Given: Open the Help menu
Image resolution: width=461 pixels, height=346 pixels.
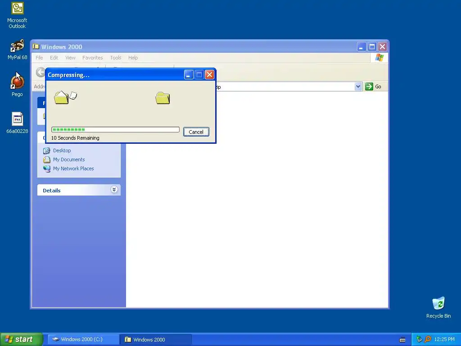Looking at the screenshot, I should 133,58.
